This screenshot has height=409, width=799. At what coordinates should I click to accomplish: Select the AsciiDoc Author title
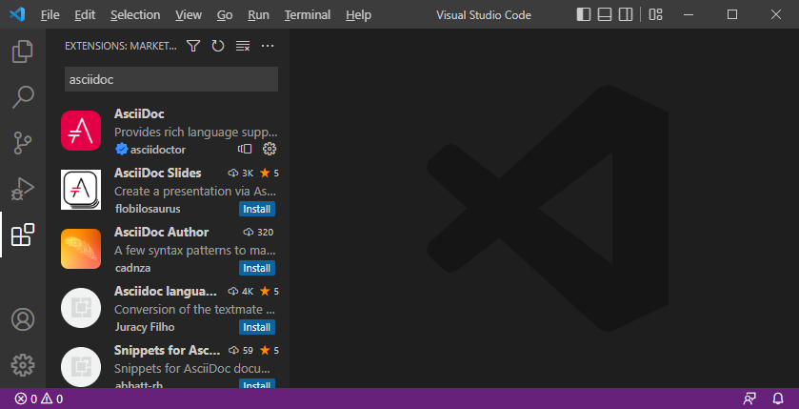point(162,232)
